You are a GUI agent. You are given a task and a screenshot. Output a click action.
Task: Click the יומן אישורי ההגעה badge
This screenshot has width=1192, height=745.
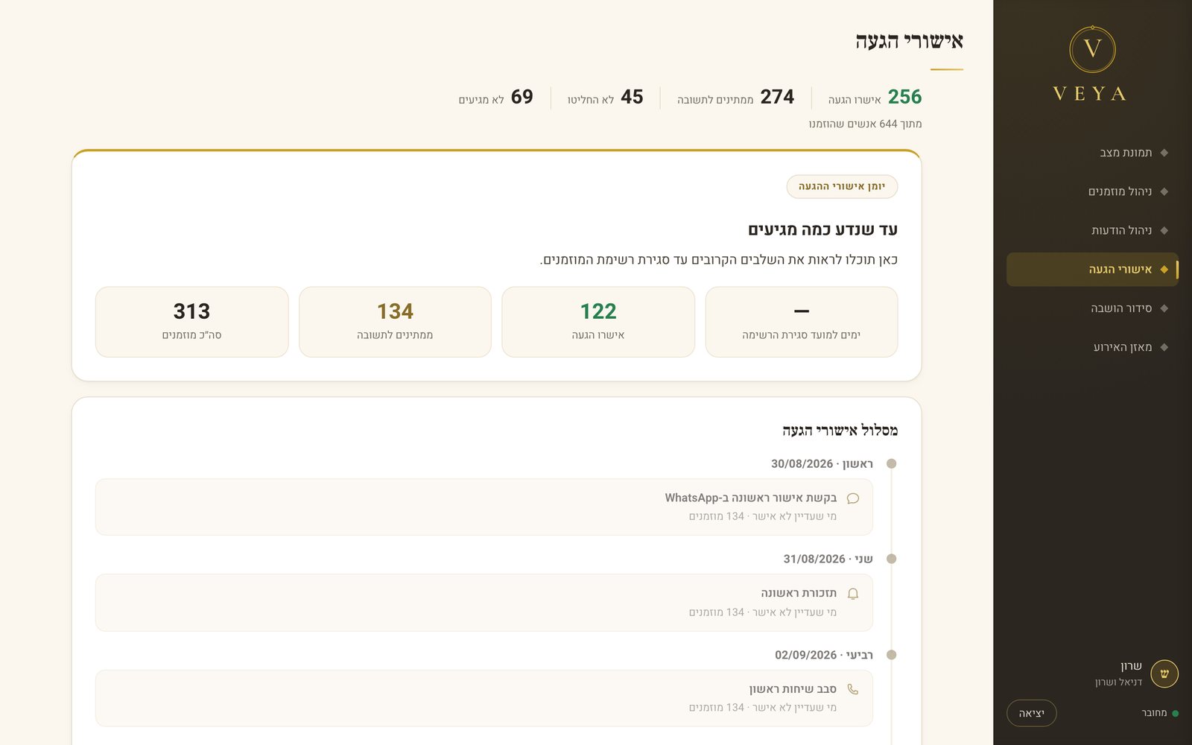click(842, 186)
